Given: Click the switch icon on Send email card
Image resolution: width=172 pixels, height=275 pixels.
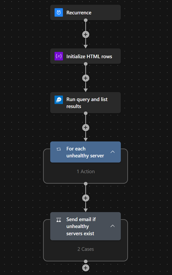Looking at the screenshot, I should (x=59, y=220).
